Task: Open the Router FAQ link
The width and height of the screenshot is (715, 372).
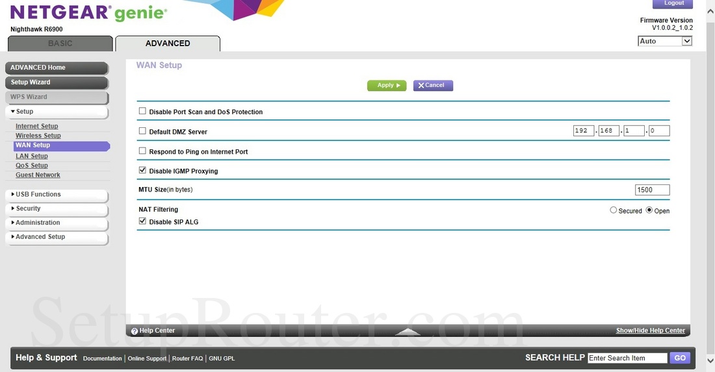Action: tap(187, 358)
